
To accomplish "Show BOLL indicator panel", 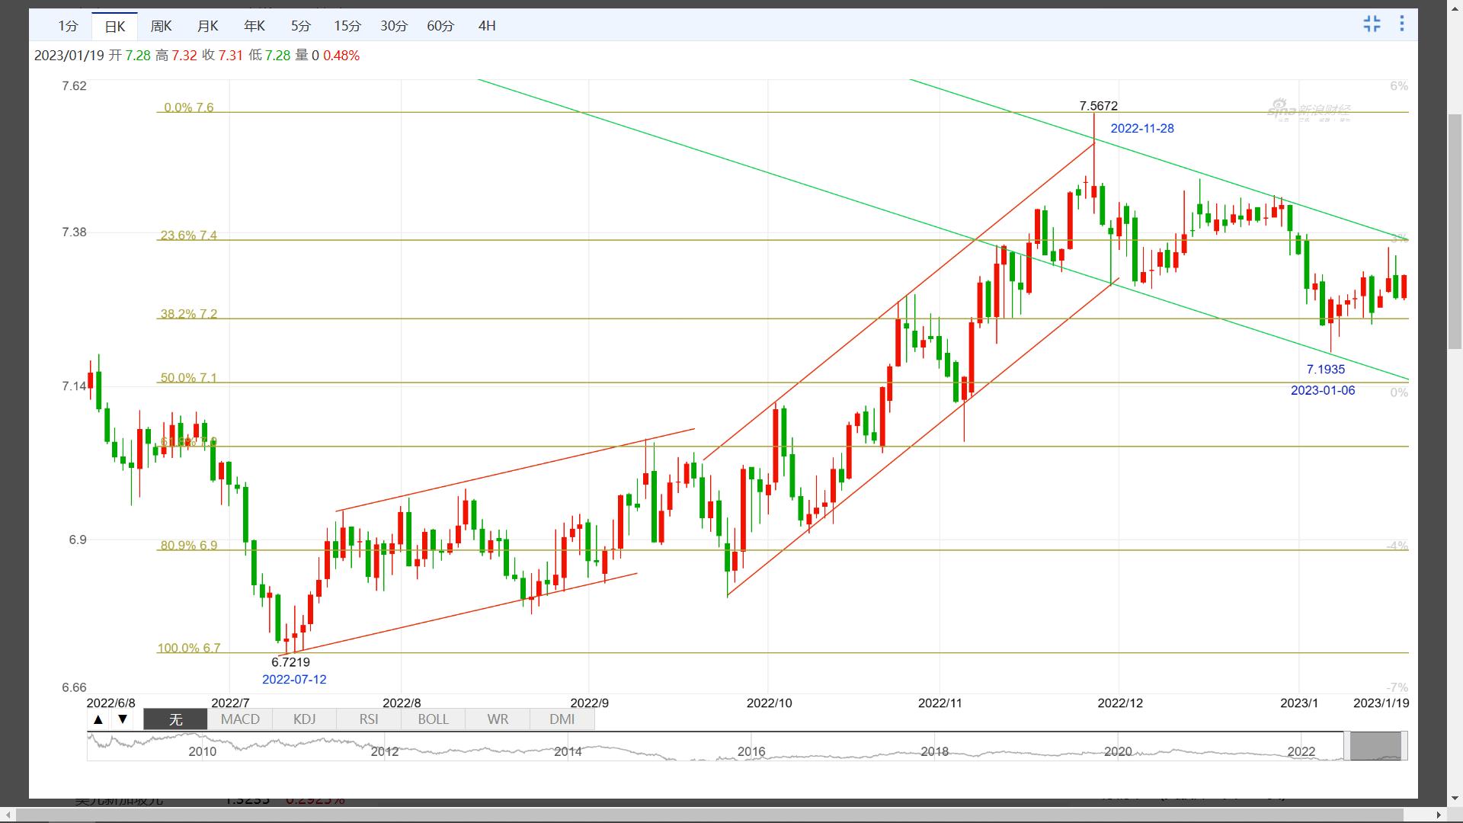I will pos(433,719).
